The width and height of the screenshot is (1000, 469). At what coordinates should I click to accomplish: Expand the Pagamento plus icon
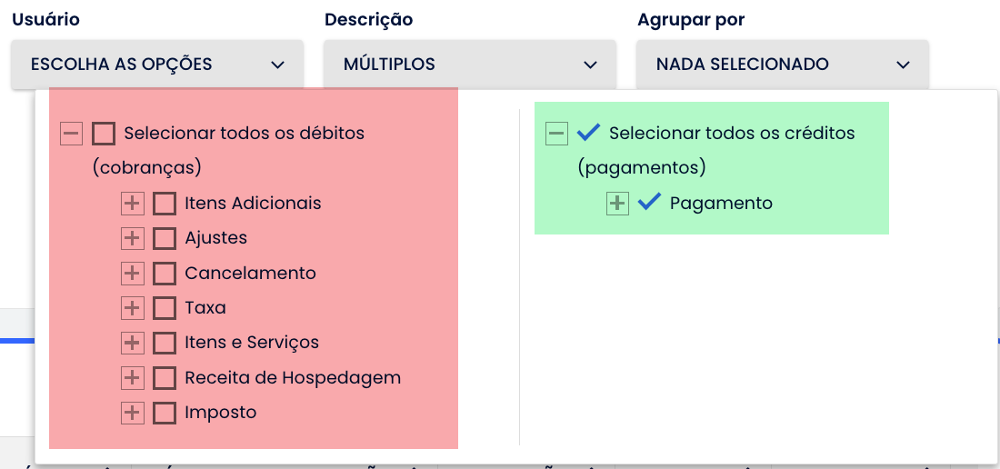coord(618,204)
